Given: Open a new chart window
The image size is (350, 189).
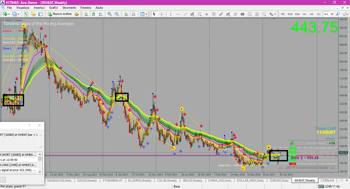Looking at the screenshot, I should [x=5, y=14].
